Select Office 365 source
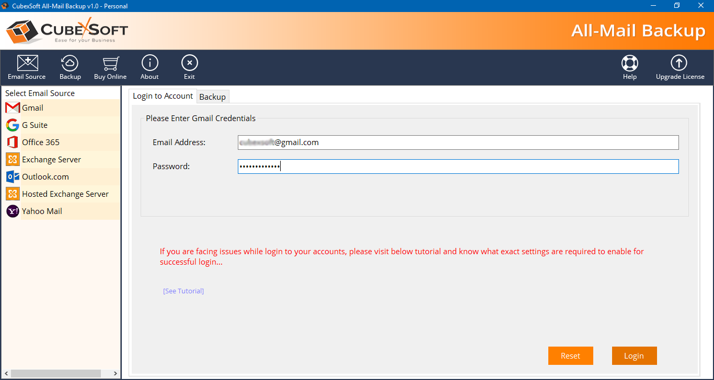The image size is (714, 380). tap(40, 142)
